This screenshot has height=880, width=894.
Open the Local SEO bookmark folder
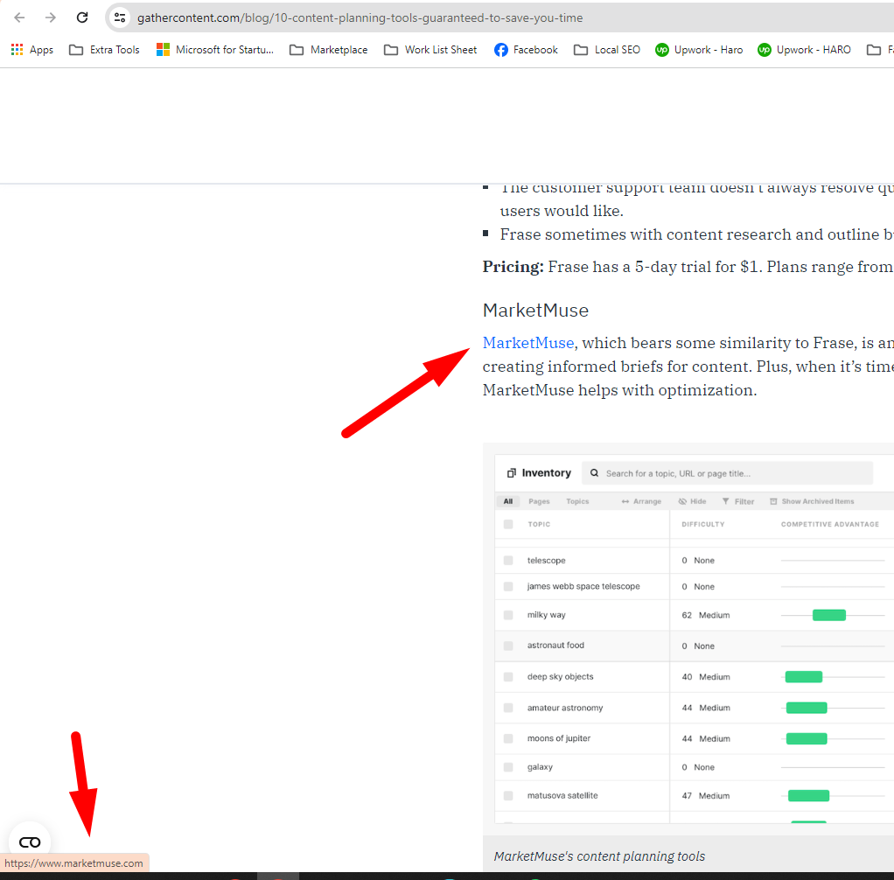click(607, 50)
